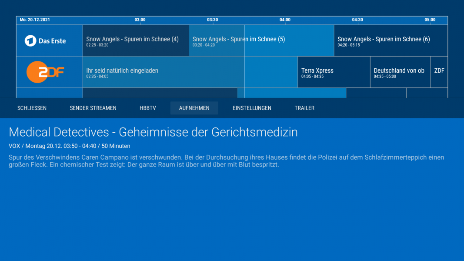The width and height of the screenshot is (464, 261).
Task: Open EINSTELLUNGEN
Action: click(x=252, y=108)
